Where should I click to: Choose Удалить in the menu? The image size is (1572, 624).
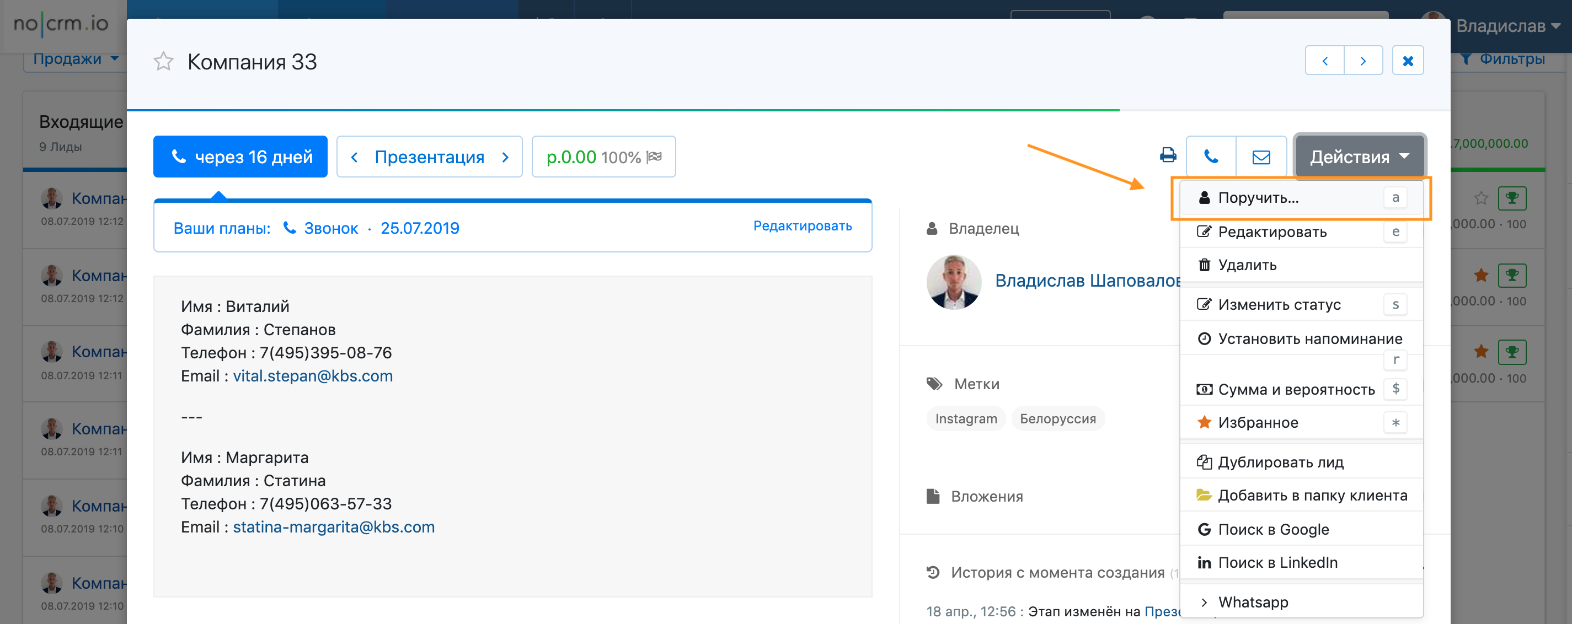pyautogui.click(x=1247, y=265)
